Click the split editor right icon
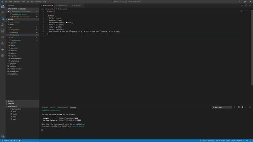The height and width of the screenshot is (142, 253). (246, 6)
